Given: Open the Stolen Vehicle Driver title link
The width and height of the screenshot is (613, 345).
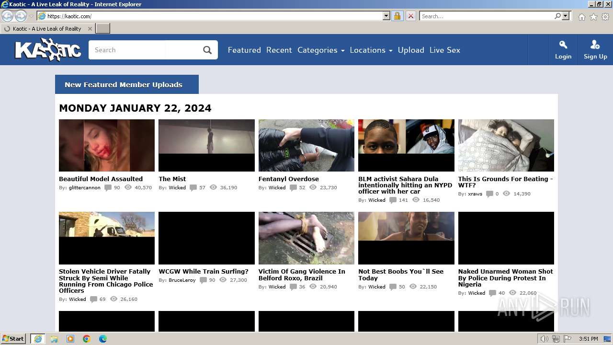Looking at the screenshot, I should coord(106,281).
